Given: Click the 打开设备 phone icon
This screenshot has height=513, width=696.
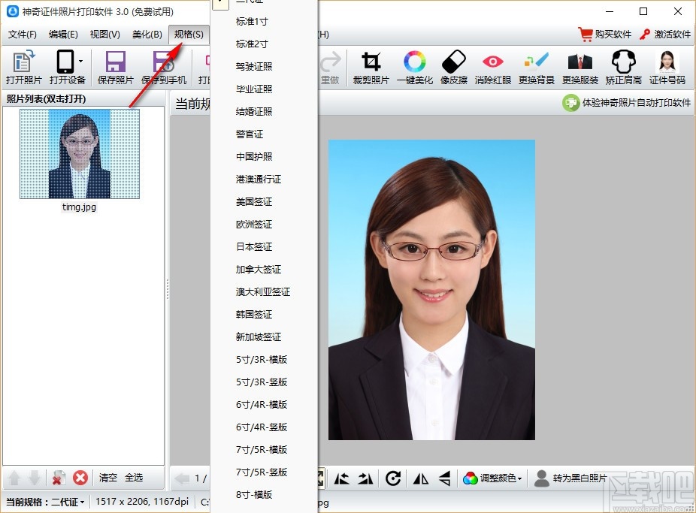Looking at the screenshot, I should click(65, 62).
